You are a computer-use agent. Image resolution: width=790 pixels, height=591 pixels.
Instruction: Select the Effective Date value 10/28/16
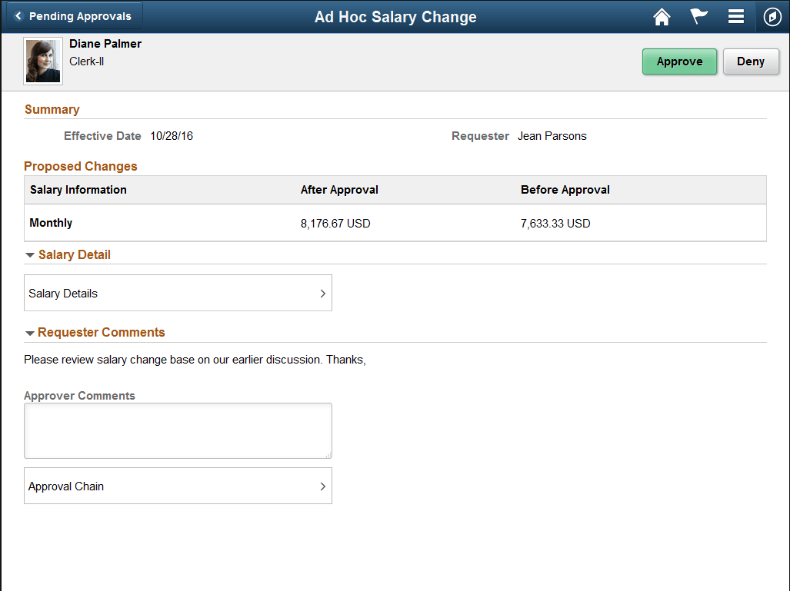(x=171, y=135)
